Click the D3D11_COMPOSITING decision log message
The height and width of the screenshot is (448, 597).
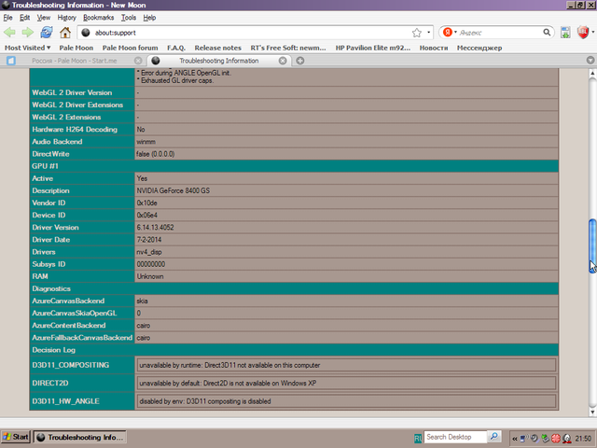[229, 365]
